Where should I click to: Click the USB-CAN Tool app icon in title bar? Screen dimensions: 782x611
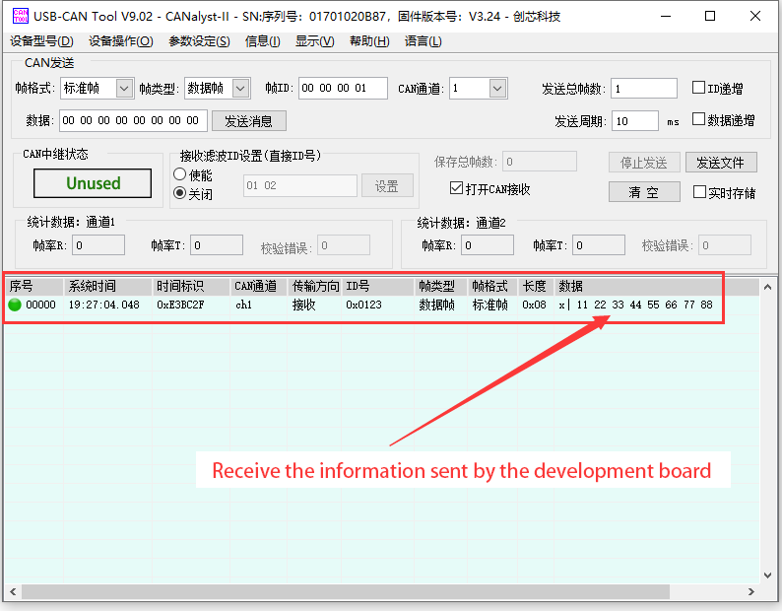21,16
